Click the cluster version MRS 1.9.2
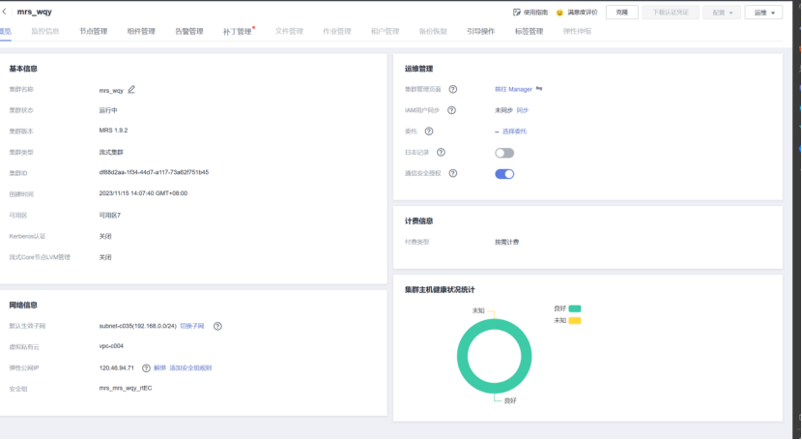802x440 pixels. (114, 131)
